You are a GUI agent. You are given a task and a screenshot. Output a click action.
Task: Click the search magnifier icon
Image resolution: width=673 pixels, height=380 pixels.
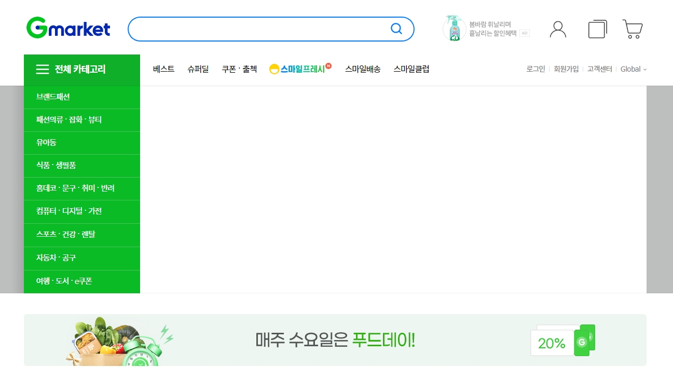point(396,29)
